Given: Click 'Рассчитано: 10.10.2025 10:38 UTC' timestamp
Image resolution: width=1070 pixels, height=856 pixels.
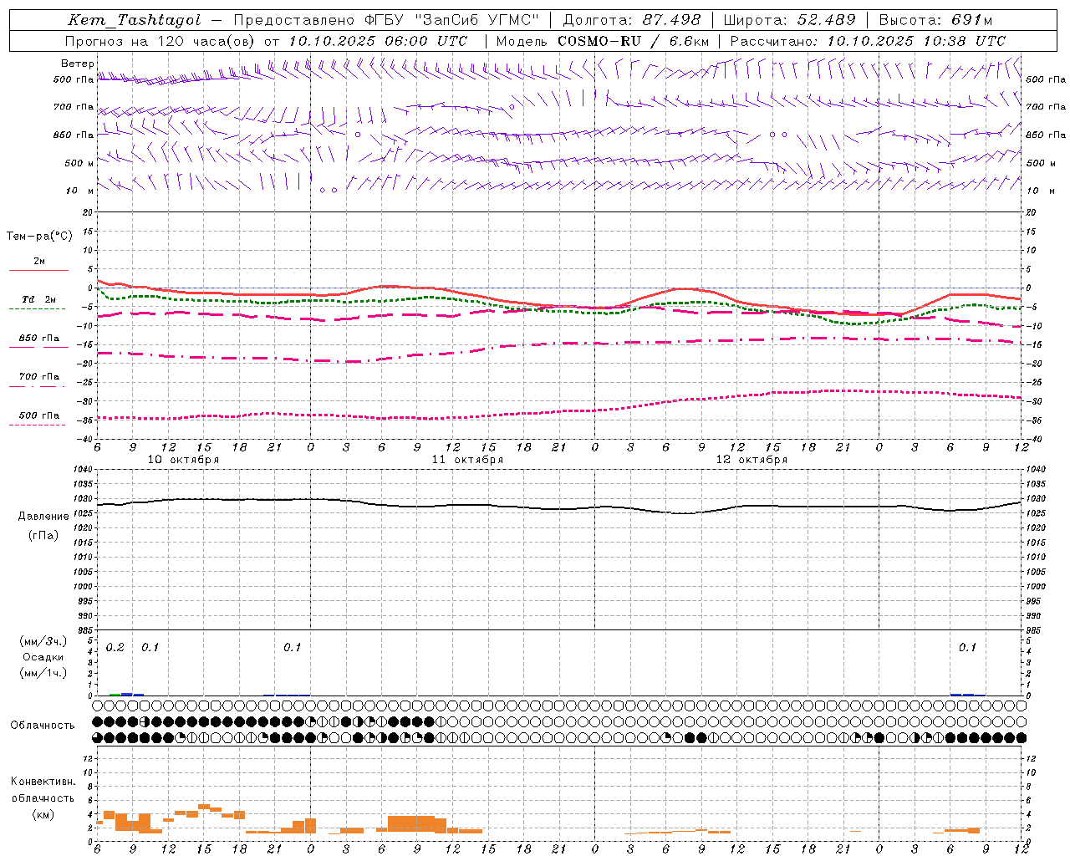Looking at the screenshot, I should click(868, 41).
